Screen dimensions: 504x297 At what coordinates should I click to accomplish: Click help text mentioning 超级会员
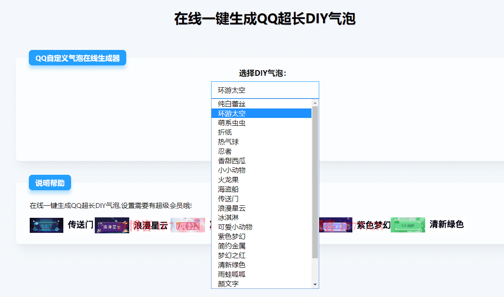(x=111, y=205)
